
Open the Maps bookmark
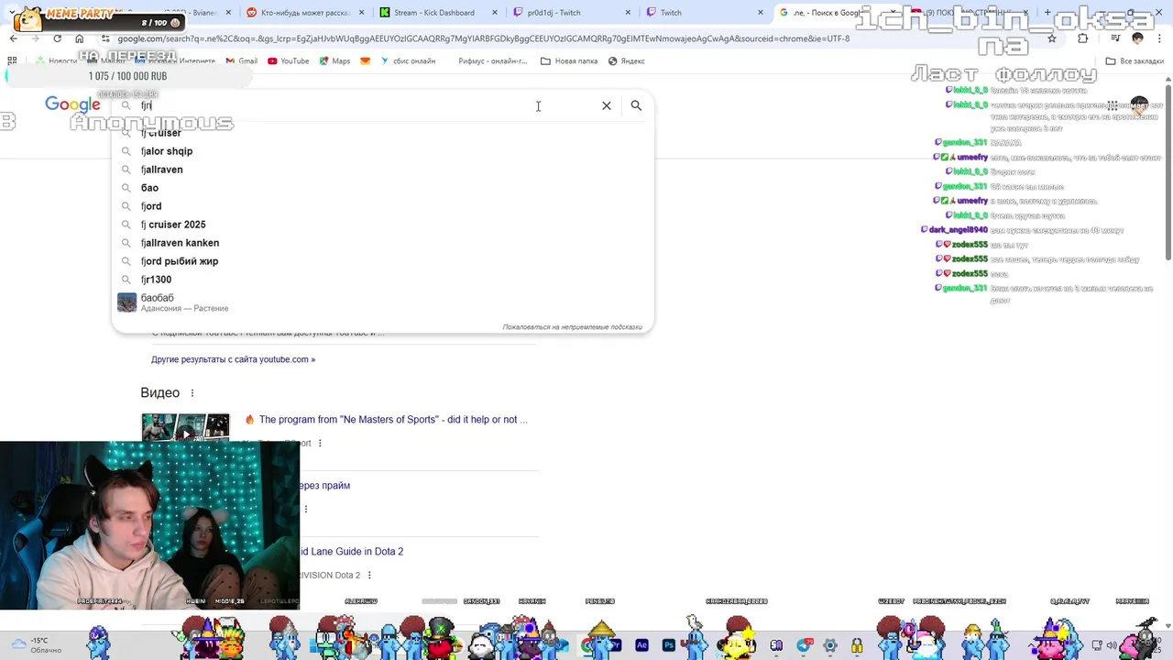click(x=334, y=61)
